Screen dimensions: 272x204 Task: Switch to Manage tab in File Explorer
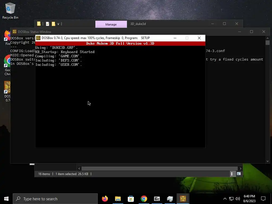111,24
